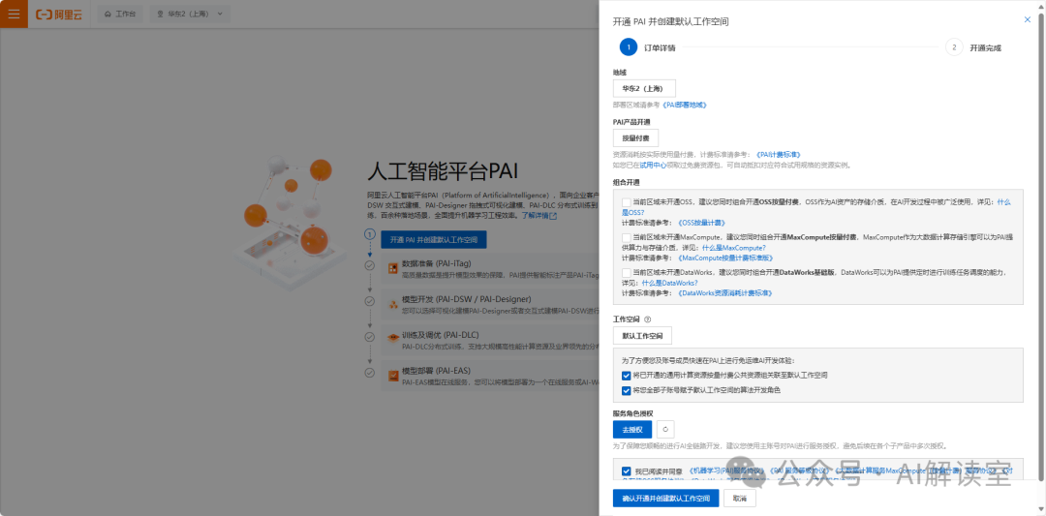Select step 2 开通完成
The image size is (1046, 516).
[x=973, y=47]
